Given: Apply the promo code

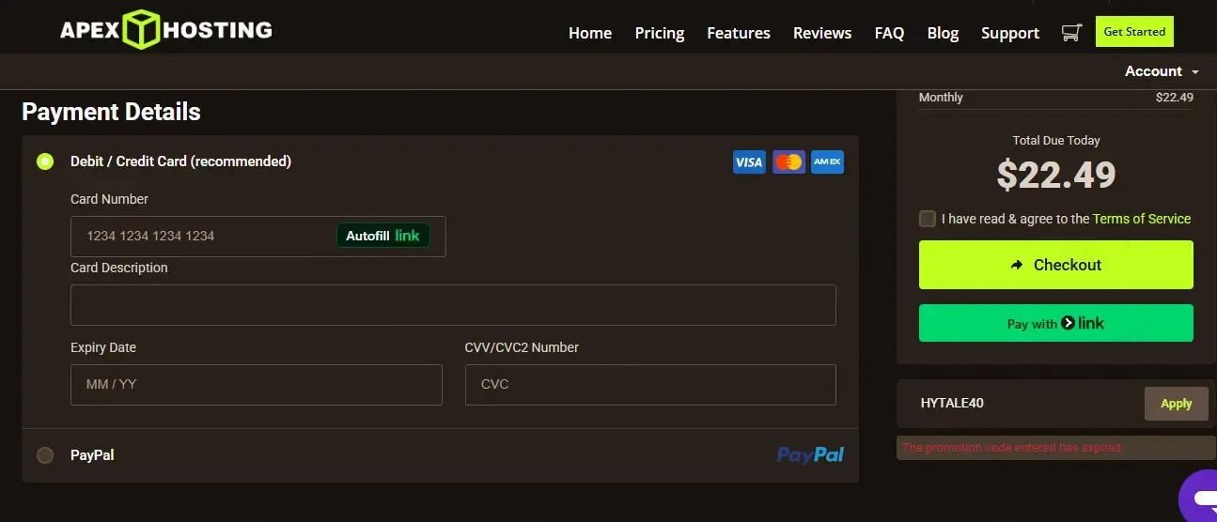Looking at the screenshot, I should tap(1176, 404).
